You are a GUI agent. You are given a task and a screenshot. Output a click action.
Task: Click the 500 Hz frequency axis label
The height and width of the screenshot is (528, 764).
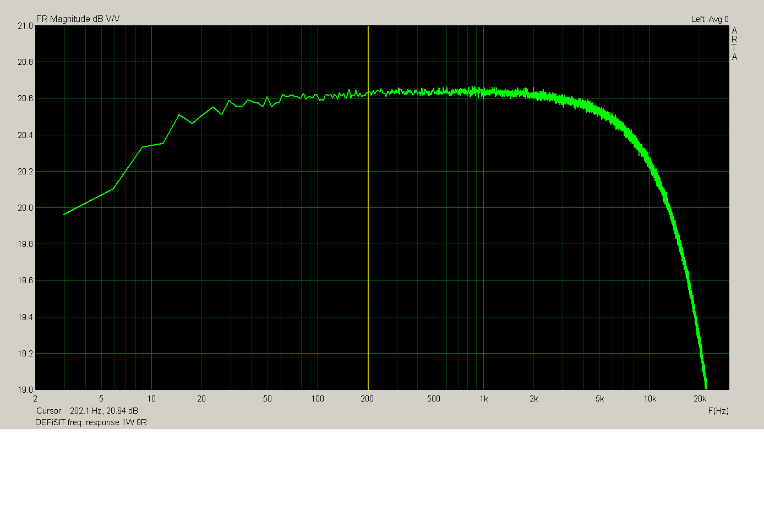(x=434, y=399)
